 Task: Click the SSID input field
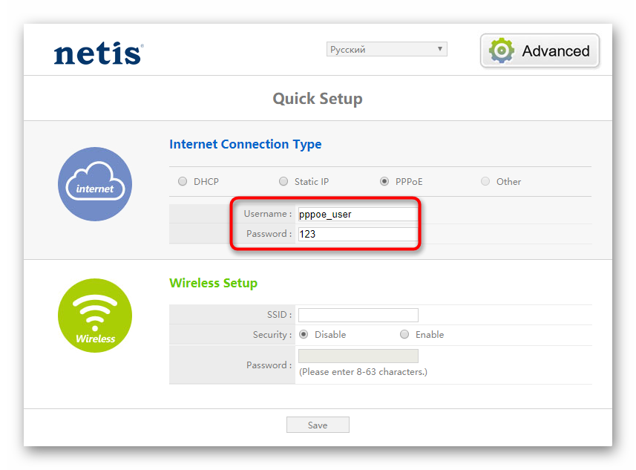pos(358,315)
